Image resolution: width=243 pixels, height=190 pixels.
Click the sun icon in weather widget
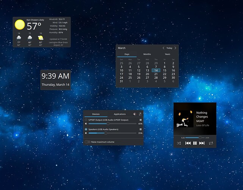tap(20, 25)
